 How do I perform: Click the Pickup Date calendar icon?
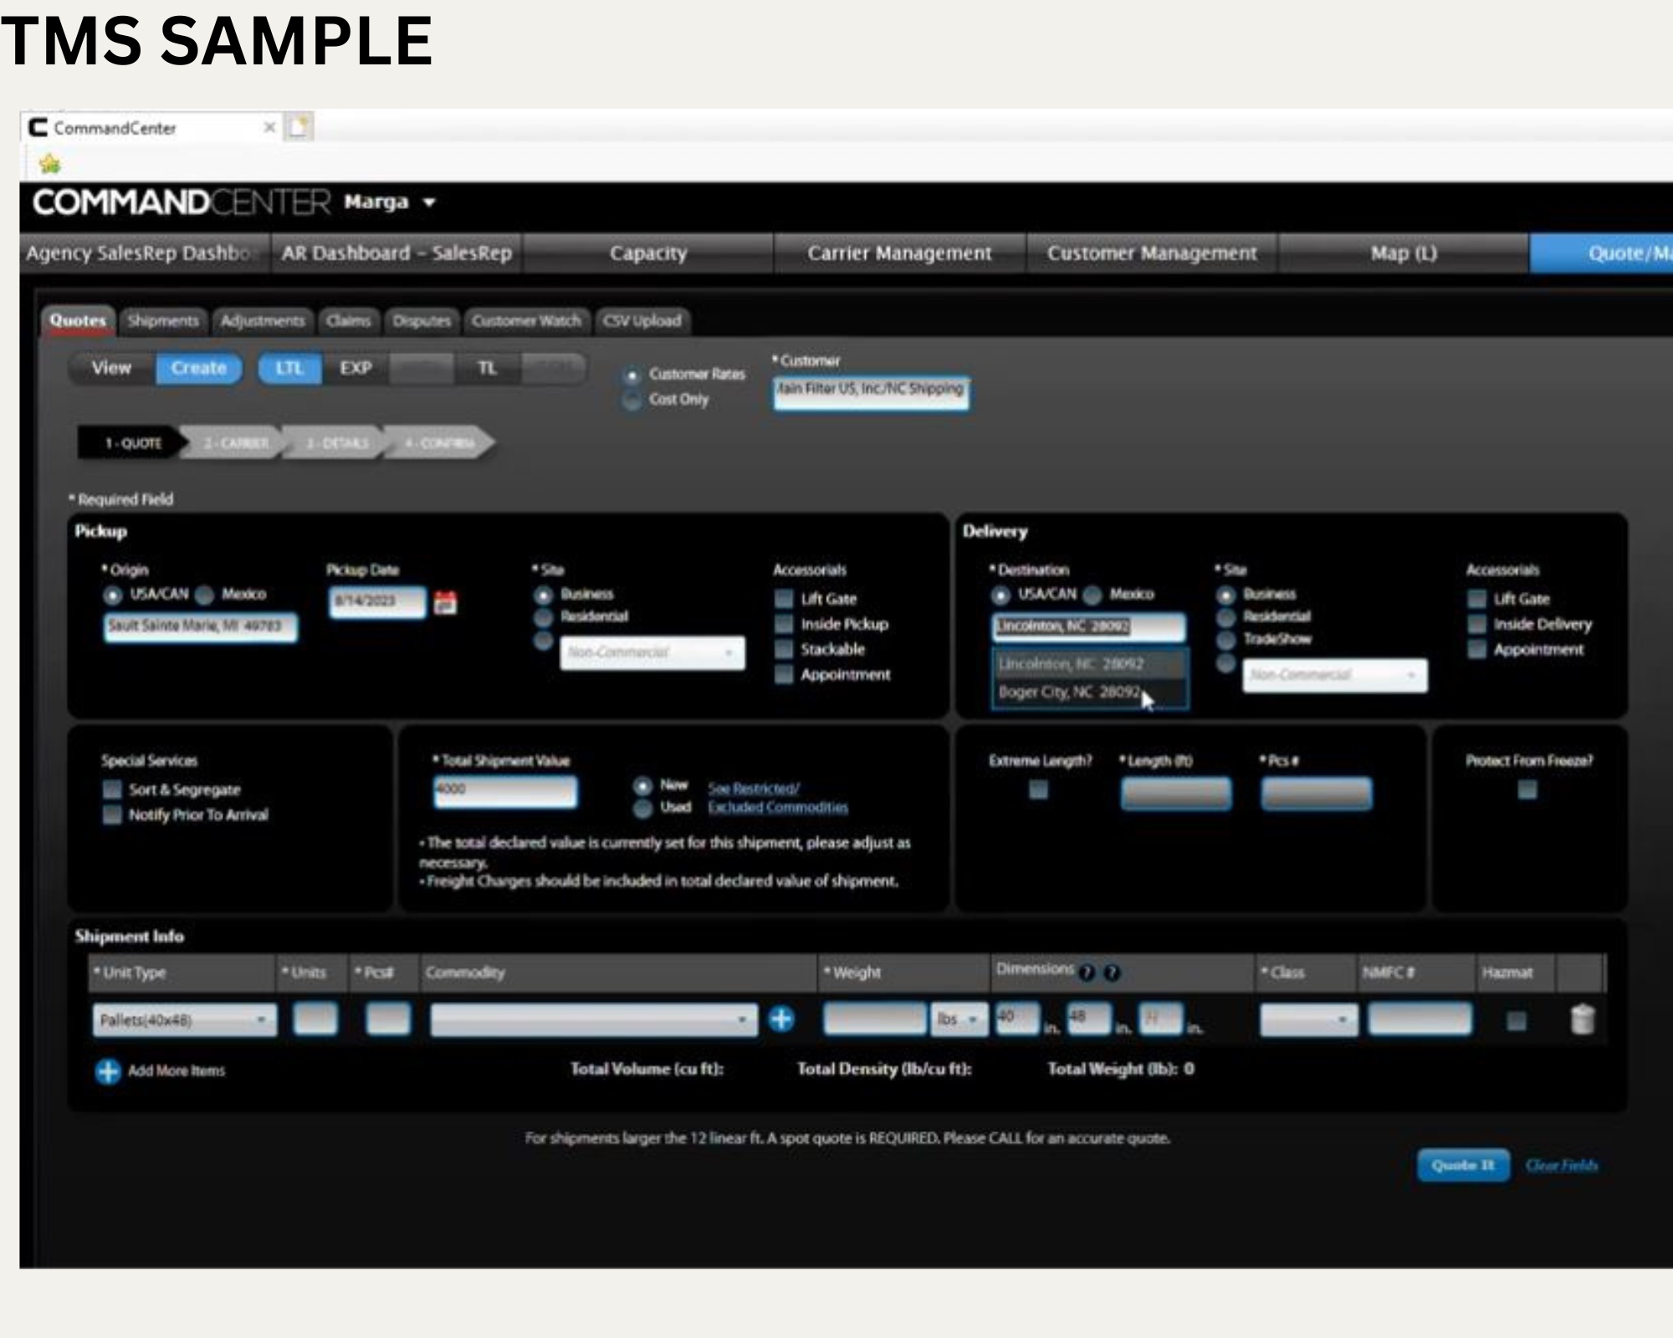click(x=446, y=602)
